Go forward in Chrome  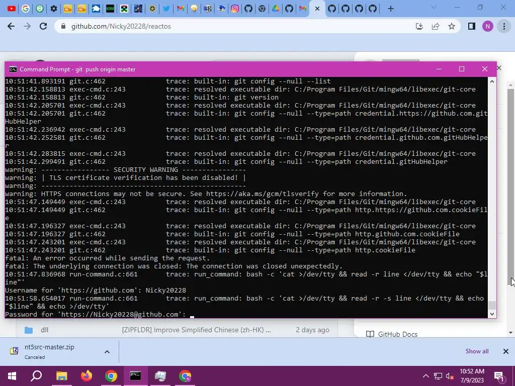[27, 26]
